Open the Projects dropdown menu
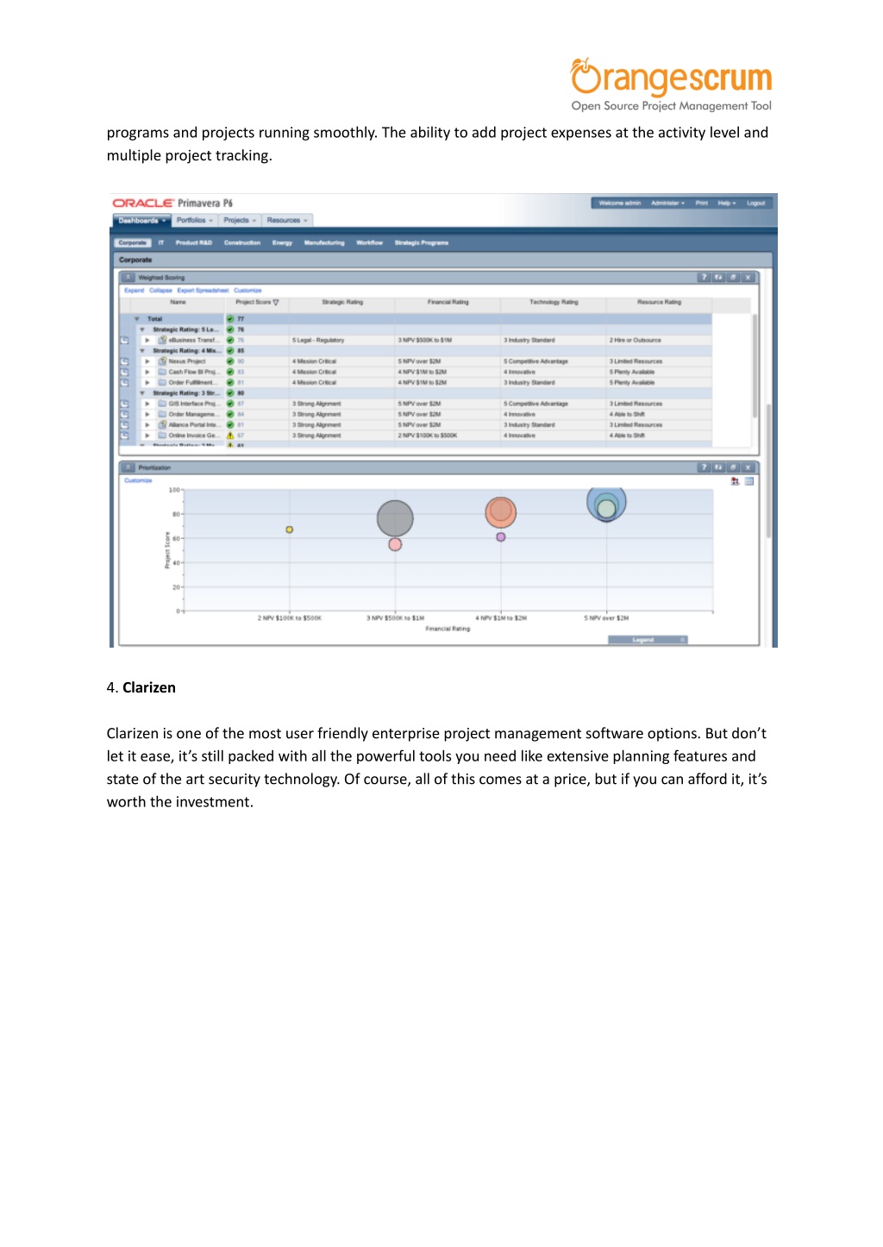The width and height of the screenshot is (883, 1247). (240, 221)
